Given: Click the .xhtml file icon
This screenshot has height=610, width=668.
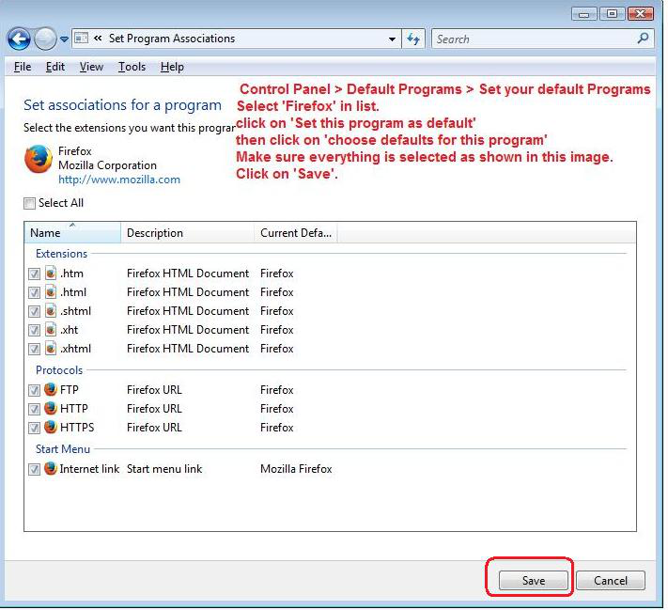Looking at the screenshot, I should tap(51, 349).
